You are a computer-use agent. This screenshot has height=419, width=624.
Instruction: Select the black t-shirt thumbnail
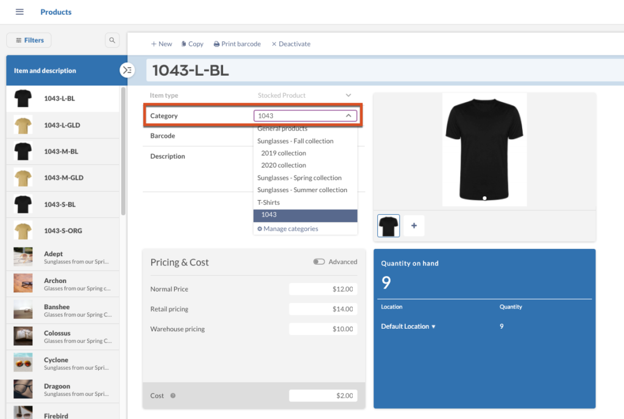pos(389,226)
